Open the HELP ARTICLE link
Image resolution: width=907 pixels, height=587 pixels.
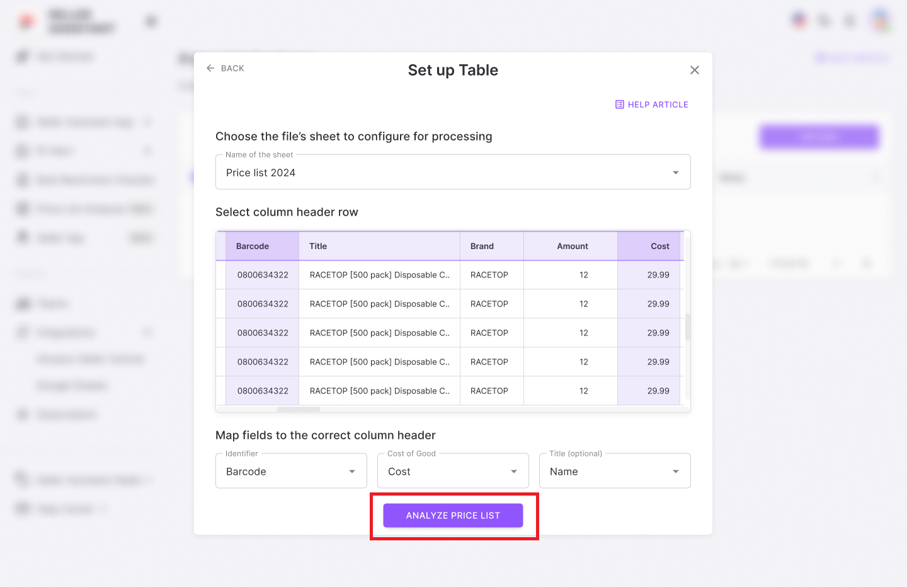coord(658,104)
